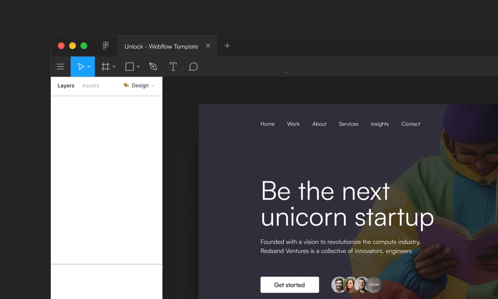Open a new tab with plus button

tap(227, 46)
